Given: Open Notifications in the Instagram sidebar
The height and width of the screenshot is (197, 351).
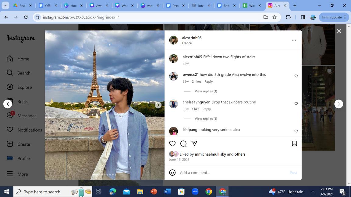Looking at the screenshot, I should click(24, 130).
